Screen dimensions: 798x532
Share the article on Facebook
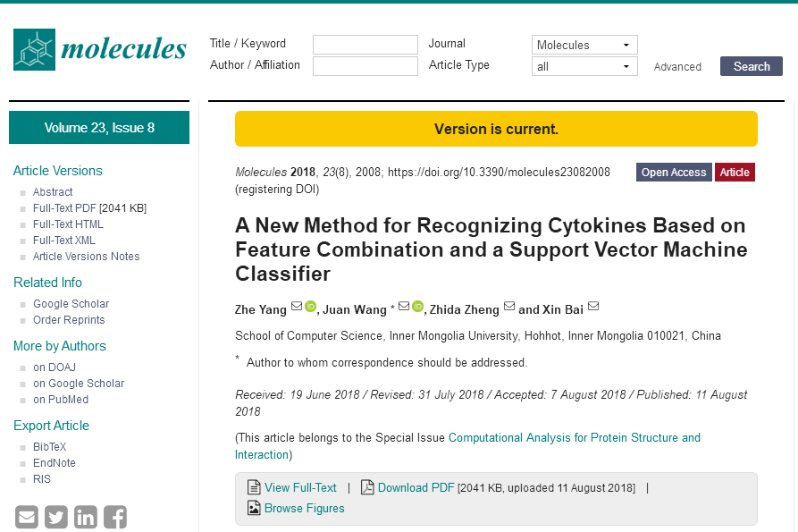point(114,517)
